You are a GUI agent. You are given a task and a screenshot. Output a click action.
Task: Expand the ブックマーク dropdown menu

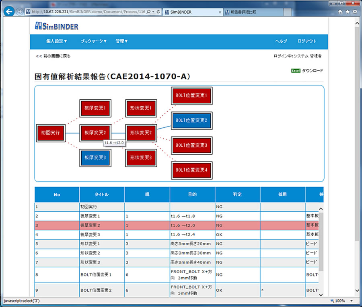click(94, 41)
